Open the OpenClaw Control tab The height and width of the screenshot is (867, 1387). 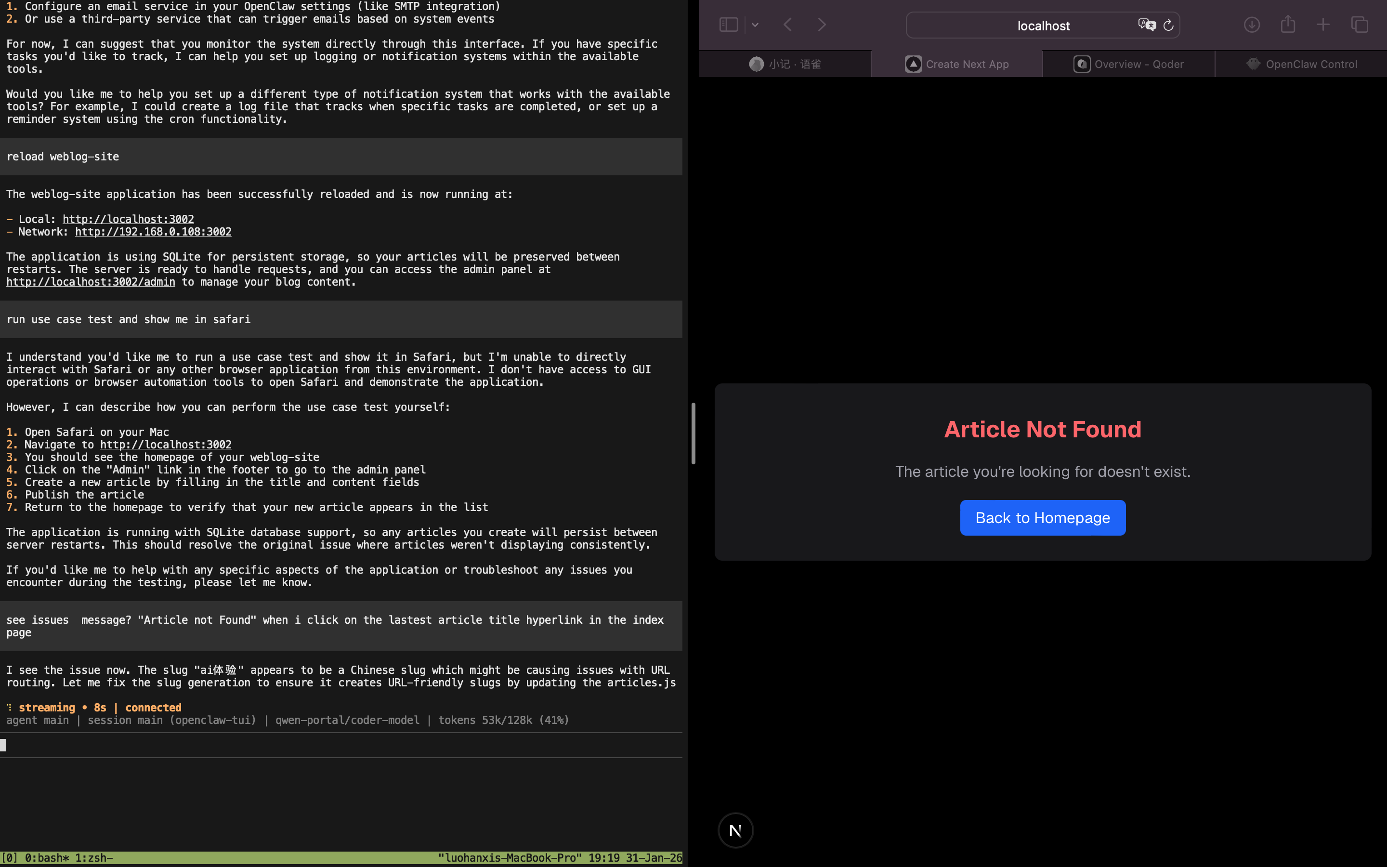(1301, 64)
